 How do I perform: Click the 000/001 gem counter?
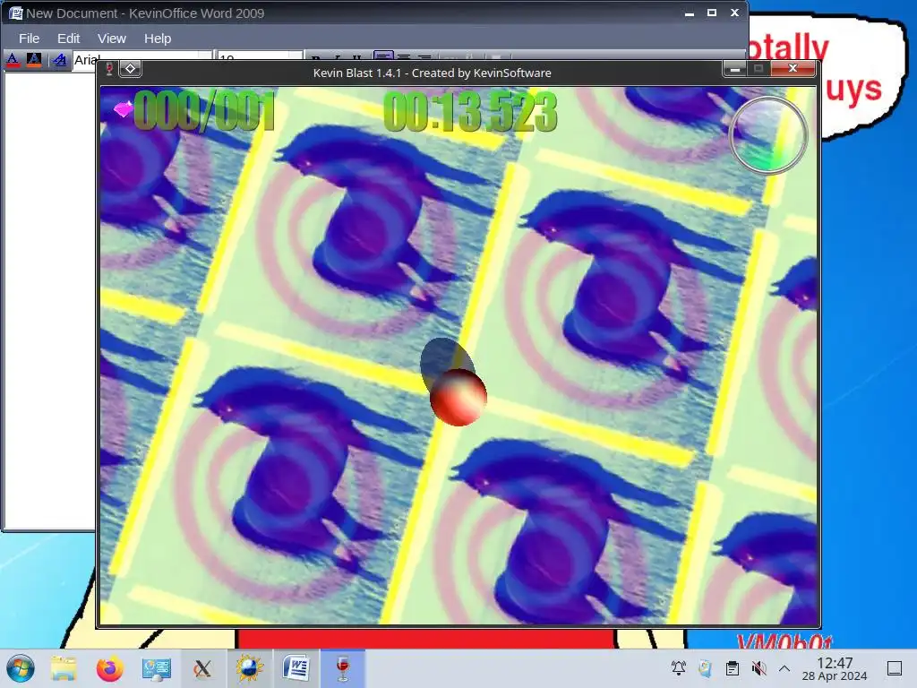[205, 111]
